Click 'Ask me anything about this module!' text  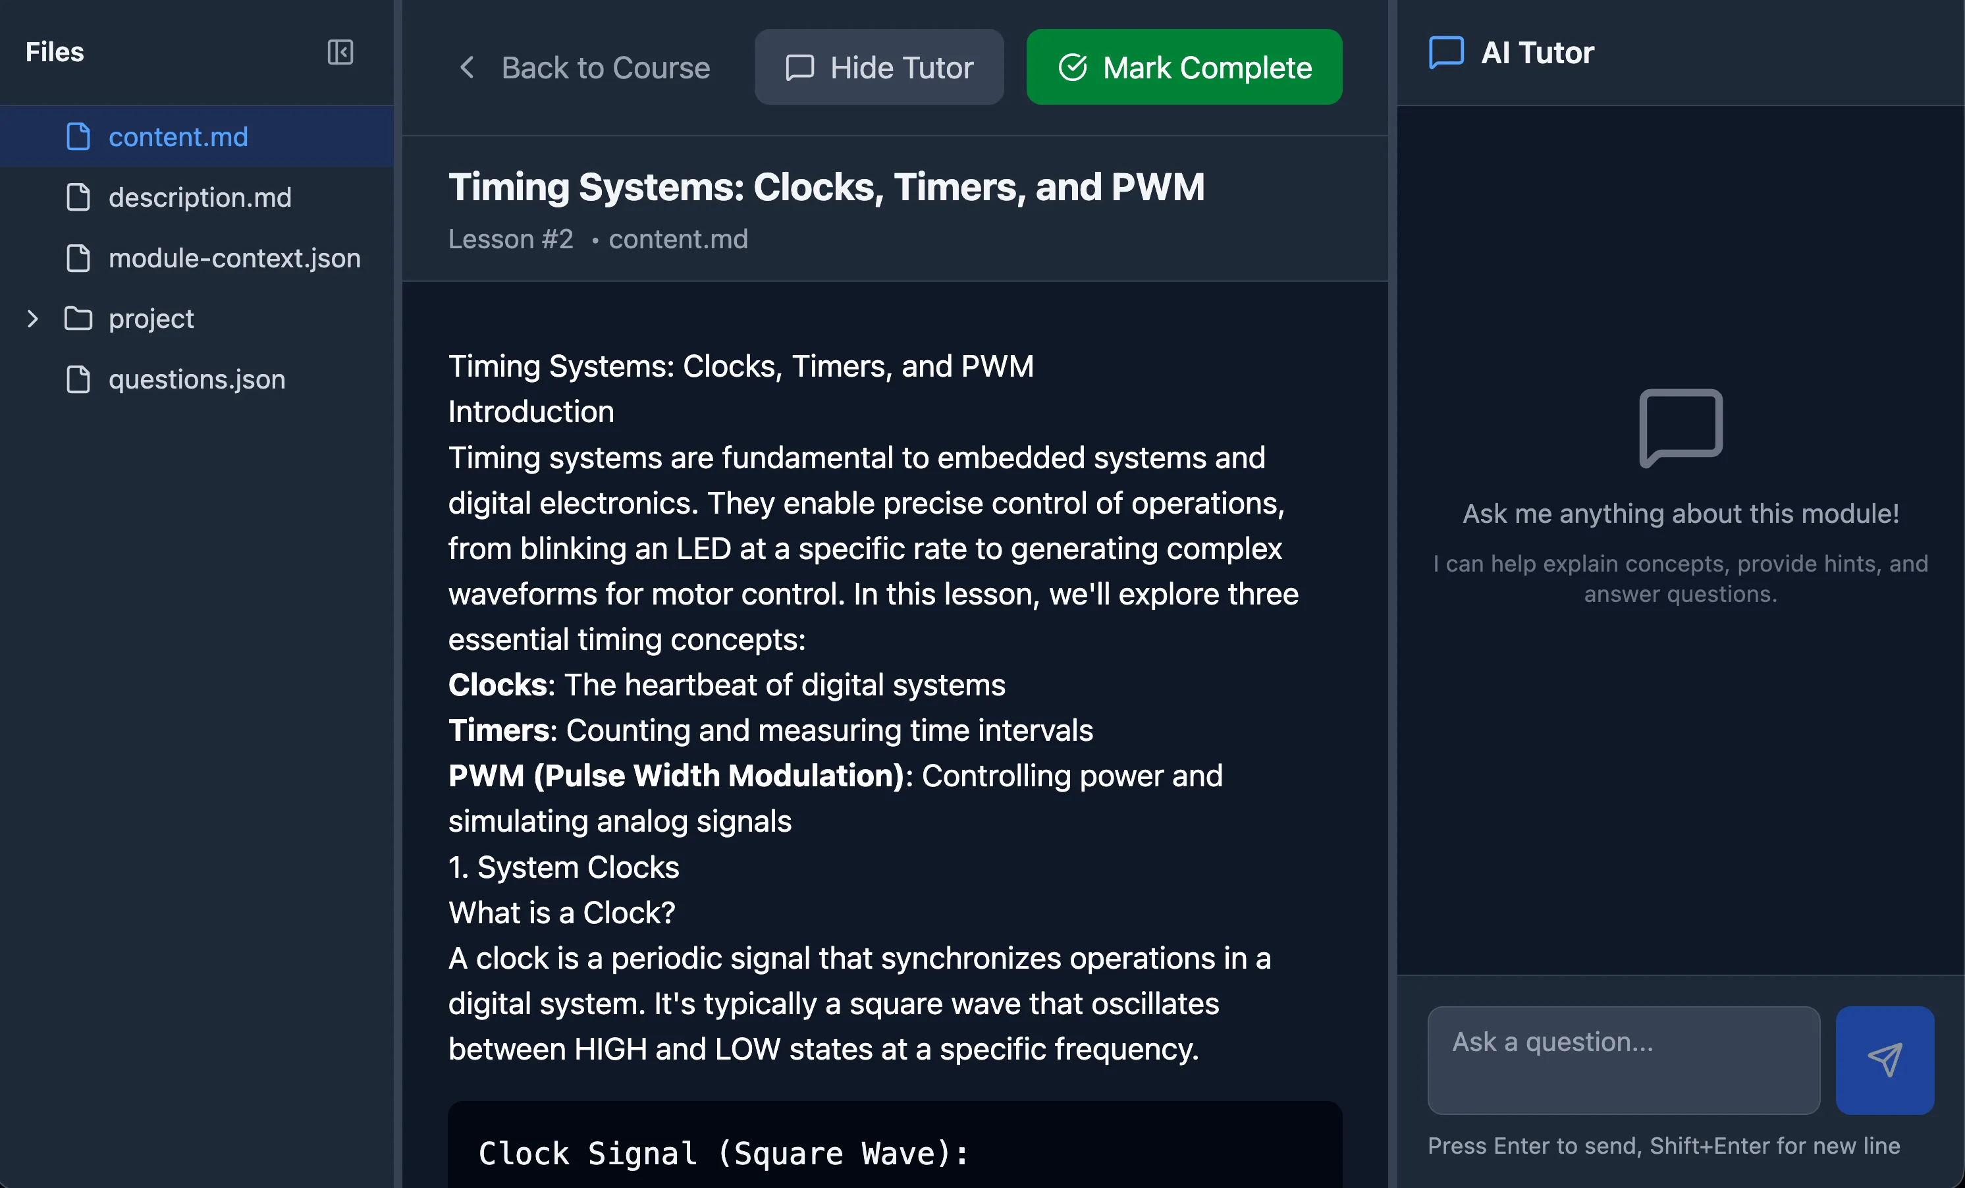1681,514
